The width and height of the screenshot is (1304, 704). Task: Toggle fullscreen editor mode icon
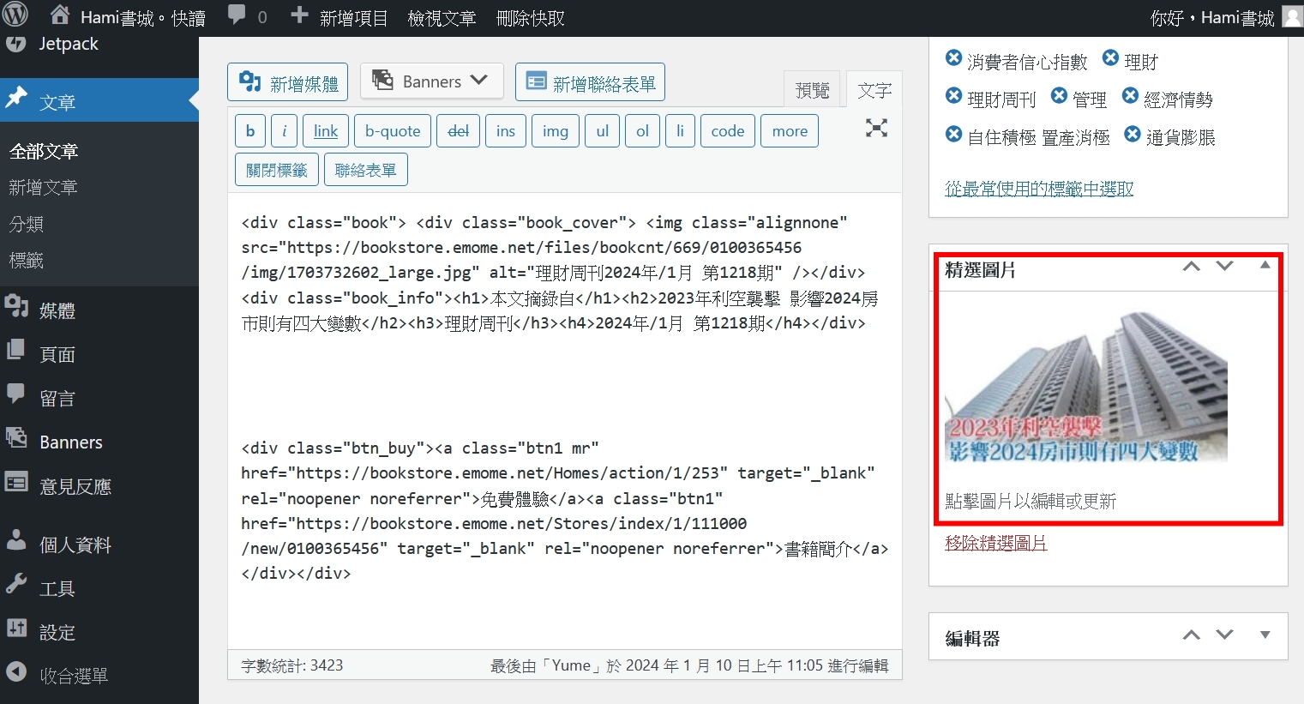click(875, 129)
